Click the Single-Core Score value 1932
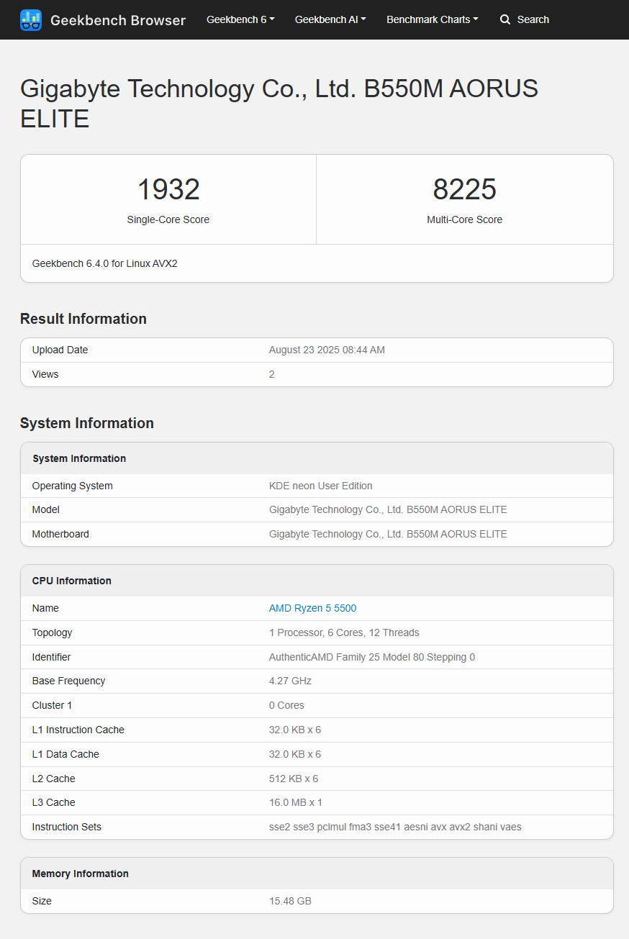Image resolution: width=629 pixels, height=939 pixels. tap(168, 189)
